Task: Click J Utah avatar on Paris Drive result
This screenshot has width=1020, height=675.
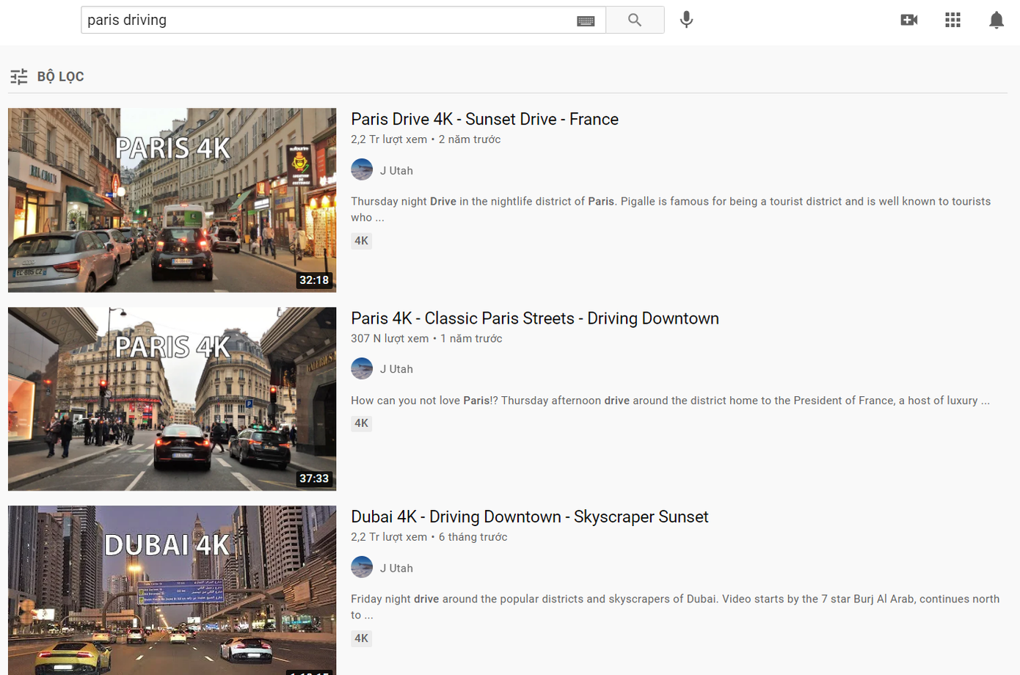Action: point(362,170)
